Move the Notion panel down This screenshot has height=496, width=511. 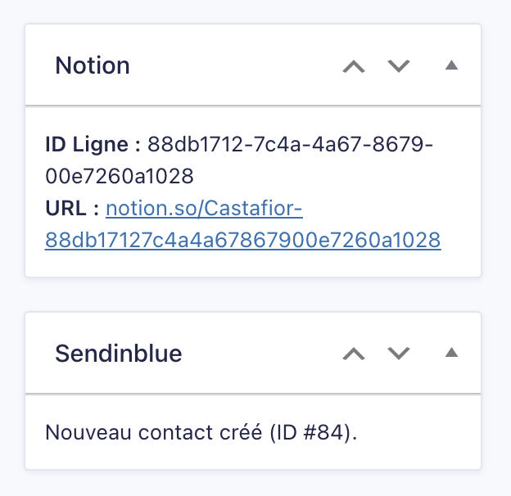pos(399,66)
